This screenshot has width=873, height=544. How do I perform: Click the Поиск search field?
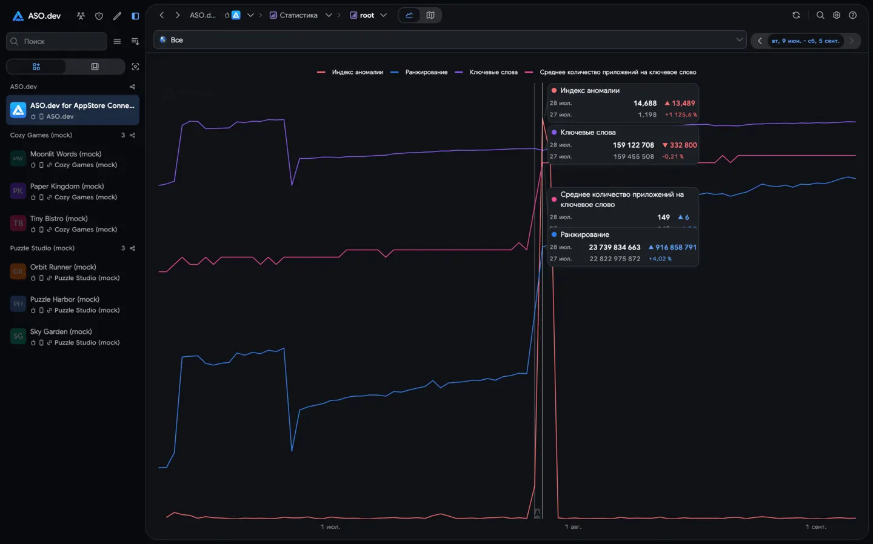click(56, 41)
